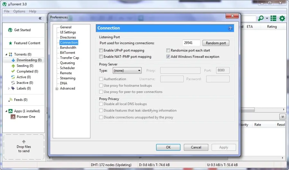
Task: Enable UPnP port mapping checkbox
Action: pos(101,50)
